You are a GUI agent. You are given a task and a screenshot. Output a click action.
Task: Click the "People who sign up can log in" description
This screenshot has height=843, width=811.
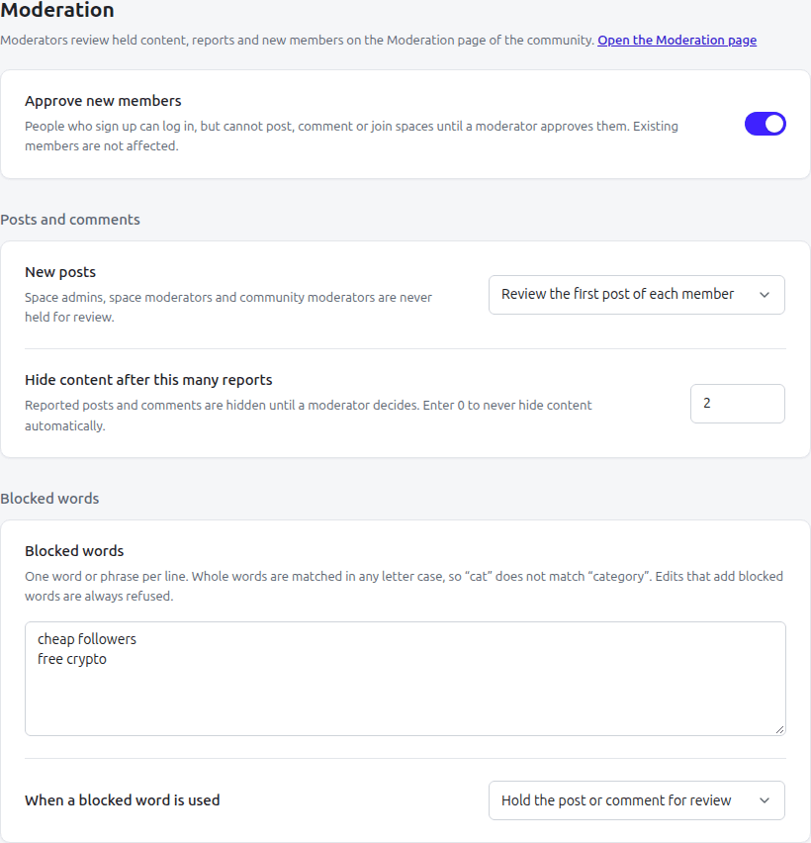click(x=351, y=136)
